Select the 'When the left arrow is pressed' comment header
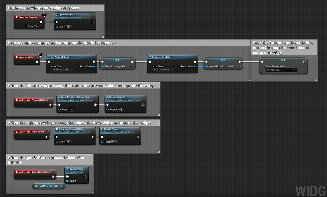The height and width of the screenshot is (197, 327). point(83,85)
